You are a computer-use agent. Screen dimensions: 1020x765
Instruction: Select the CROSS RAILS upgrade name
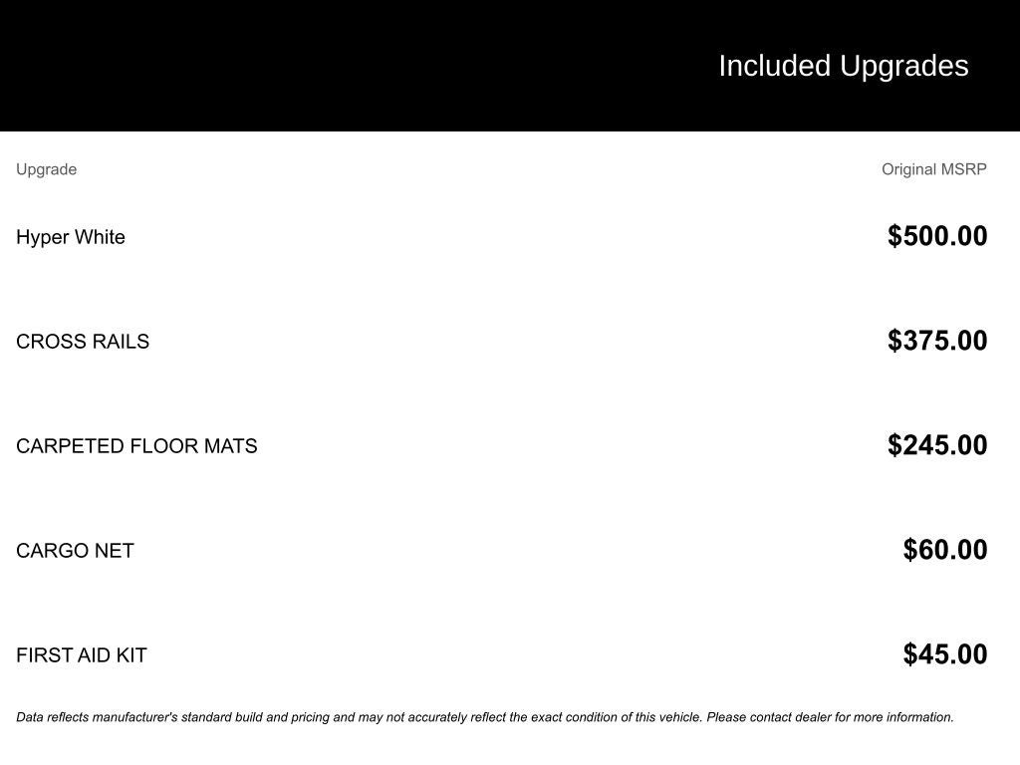click(x=83, y=342)
